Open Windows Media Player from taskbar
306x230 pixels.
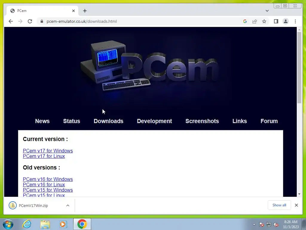[x=63, y=224]
